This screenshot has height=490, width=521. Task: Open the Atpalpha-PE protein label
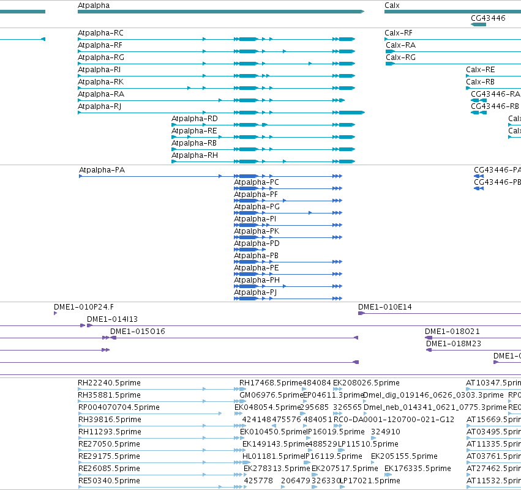click(x=256, y=268)
